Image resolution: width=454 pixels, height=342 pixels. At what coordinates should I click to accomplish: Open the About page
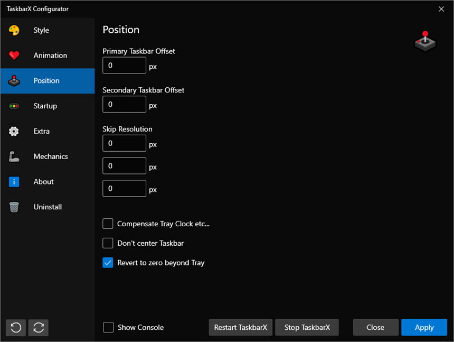point(48,182)
